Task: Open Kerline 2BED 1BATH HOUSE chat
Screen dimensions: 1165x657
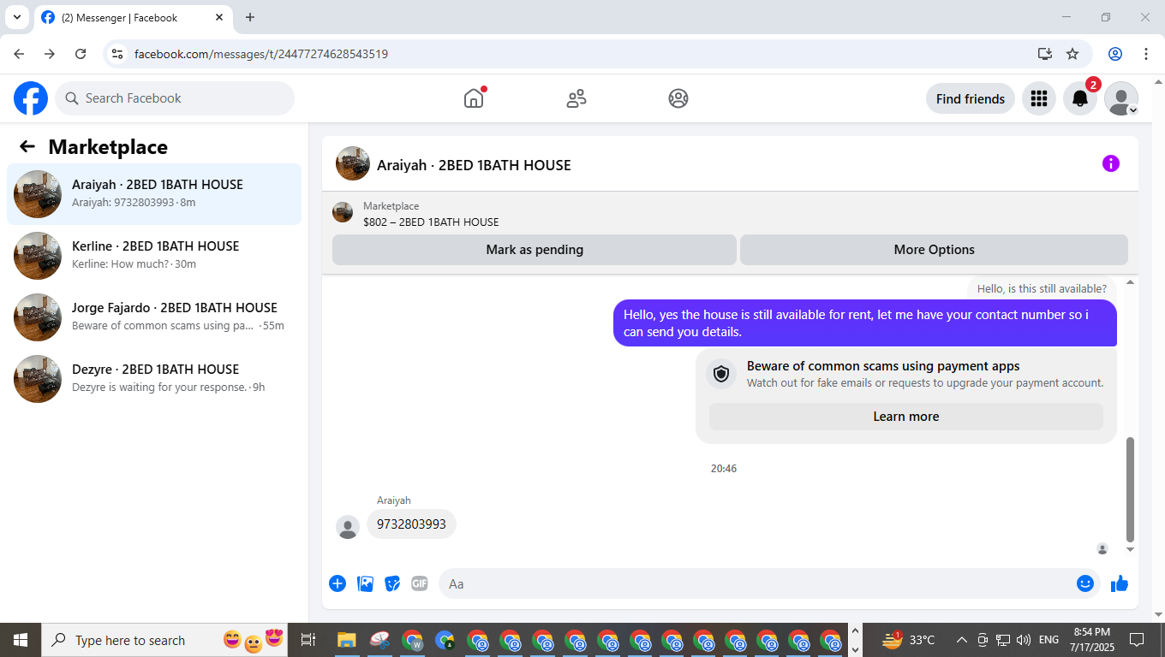Action: pos(154,256)
